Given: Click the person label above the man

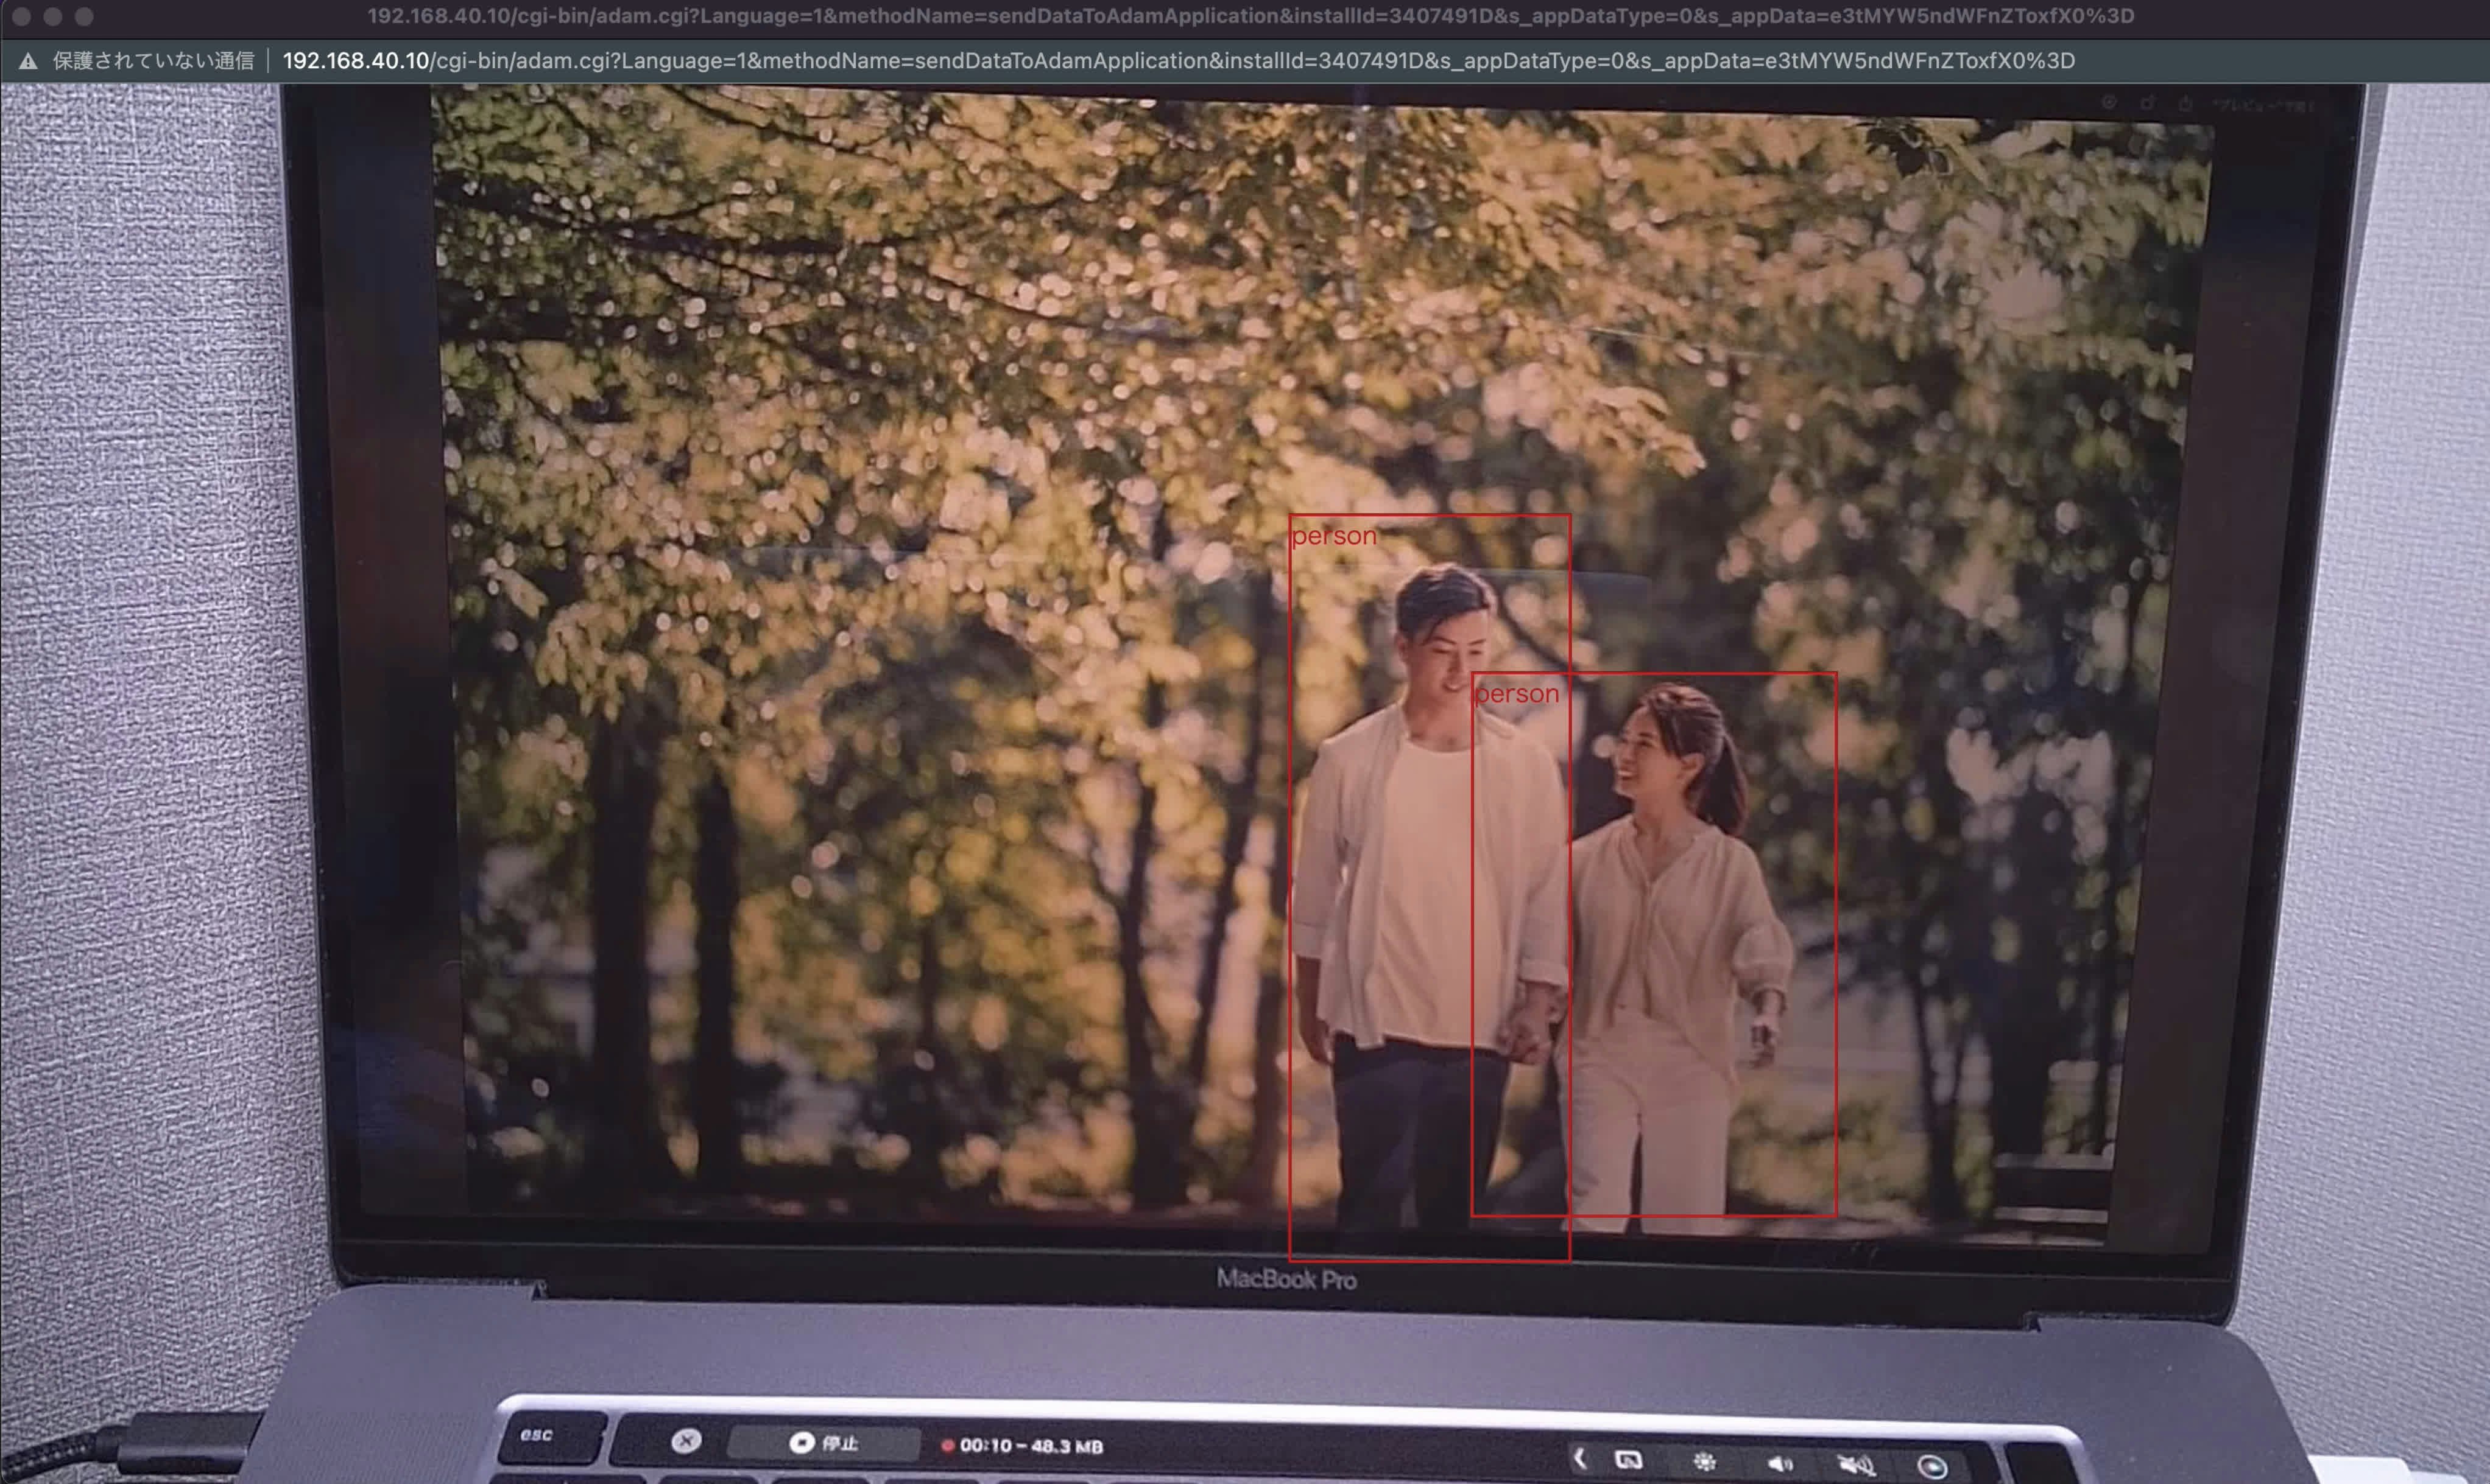Looking at the screenshot, I should (x=1333, y=536).
